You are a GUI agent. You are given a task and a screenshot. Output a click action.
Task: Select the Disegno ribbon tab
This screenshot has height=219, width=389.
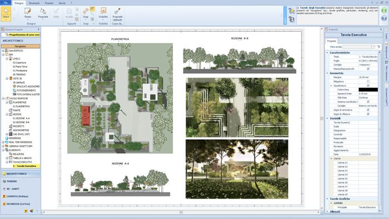pos(19,3)
